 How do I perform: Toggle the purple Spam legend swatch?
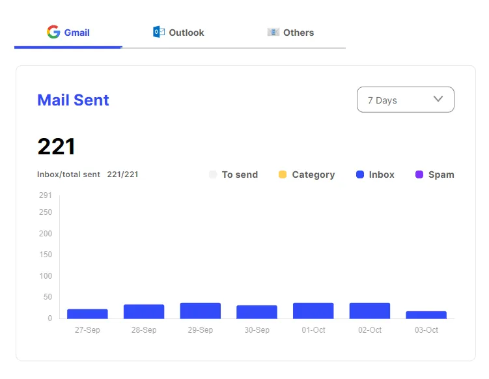(x=419, y=175)
